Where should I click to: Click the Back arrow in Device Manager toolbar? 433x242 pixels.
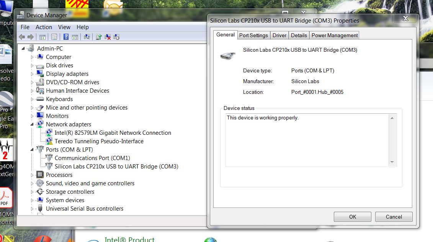coord(22,37)
